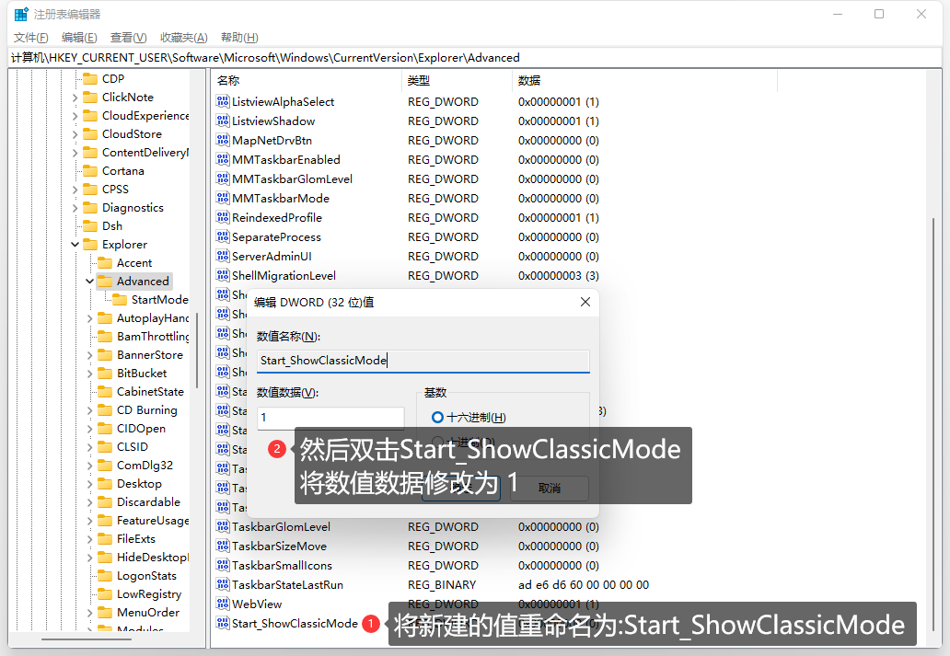Expand the Diagnostics key

coord(75,208)
